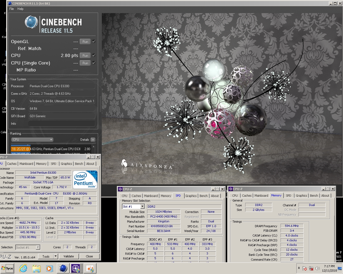
Task: Open Caches tab in left CPU-Z window
Action: coord(12,164)
